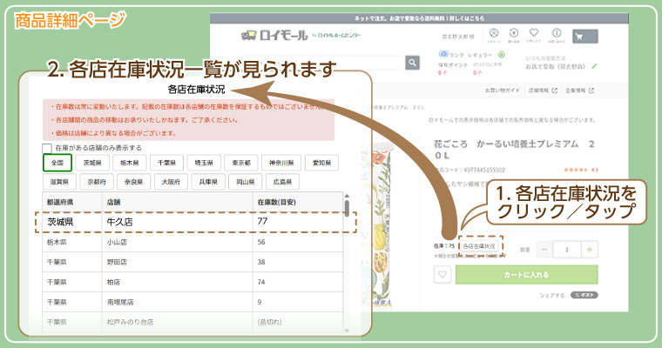The width and height of the screenshot is (662, 348).
Task: Click the 柏店 store row
Action: pos(193,282)
